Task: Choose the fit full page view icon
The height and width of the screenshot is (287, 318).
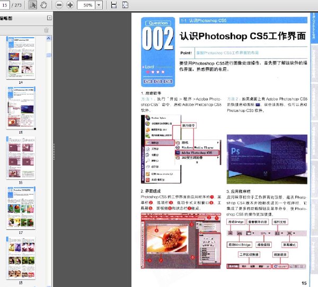Action: pyautogui.click(x=125, y=5)
